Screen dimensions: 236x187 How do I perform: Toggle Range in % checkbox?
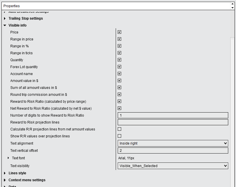[x=119, y=46]
